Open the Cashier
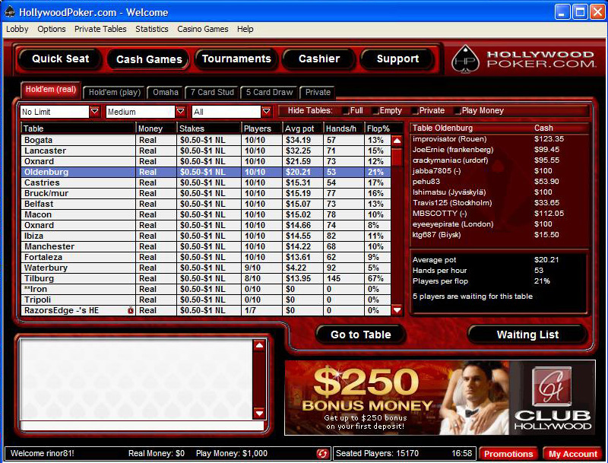Image resolution: width=608 pixels, height=463 pixels. point(319,59)
